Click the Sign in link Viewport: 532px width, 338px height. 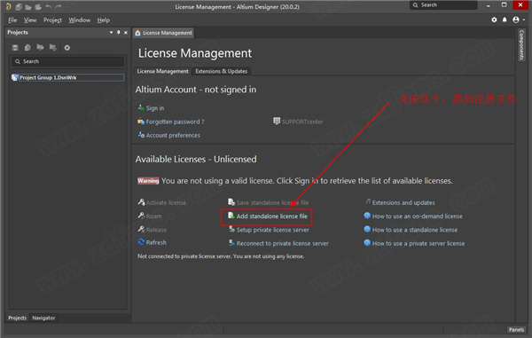[154, 108]
